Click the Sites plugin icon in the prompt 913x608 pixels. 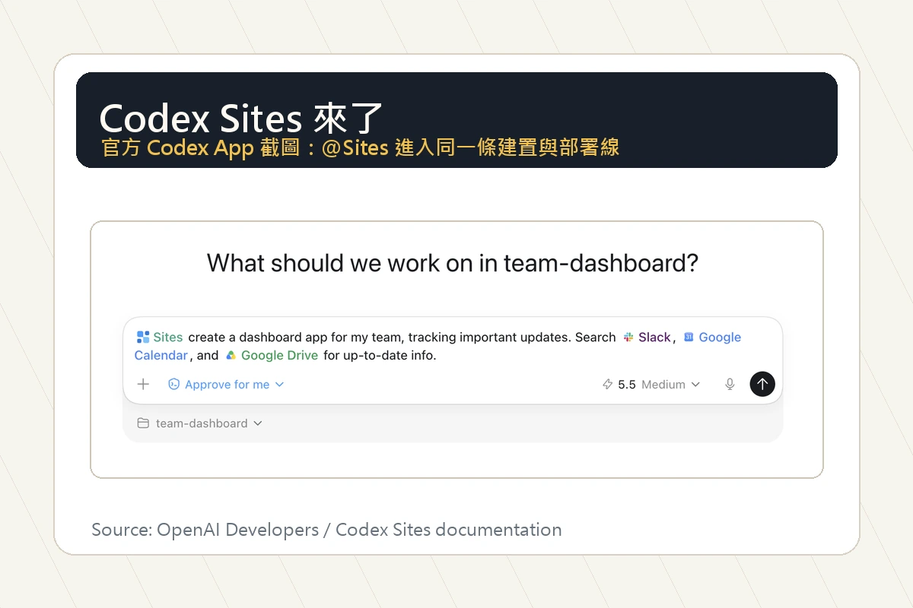142,337
